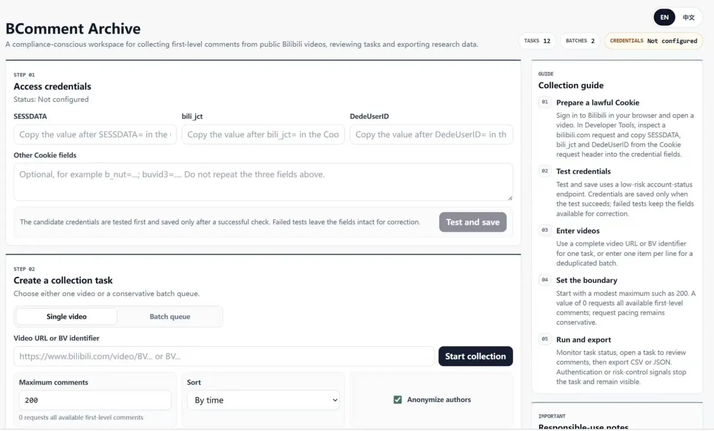Click the Test and save button

[x=473, y=222]
